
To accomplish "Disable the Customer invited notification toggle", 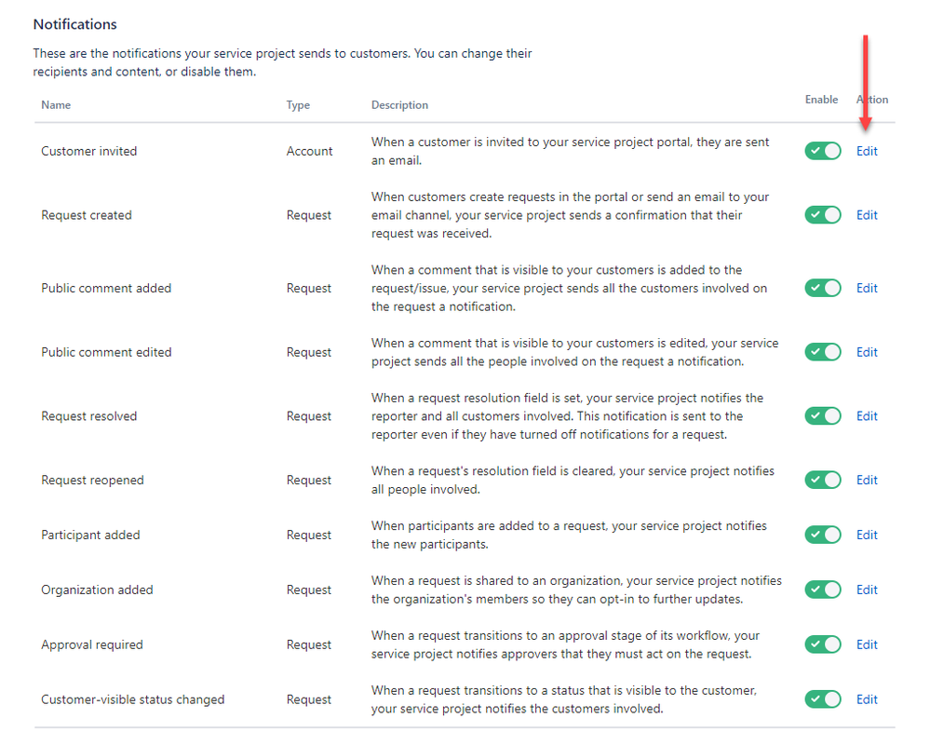I will click(822, 151).
